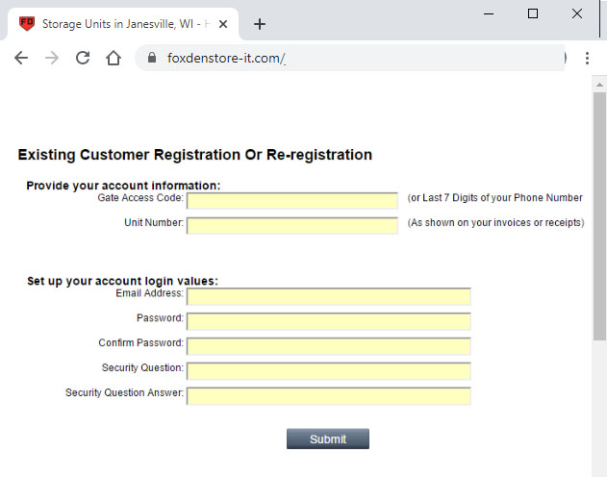Image resolution: width=607 pixels, height=477 pixels.
Task: Click the Security Question field
Action: tap(328, 371)
